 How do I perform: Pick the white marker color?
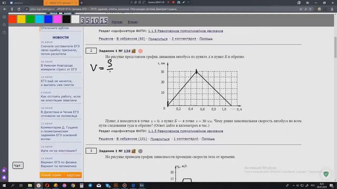click(75, 19)
